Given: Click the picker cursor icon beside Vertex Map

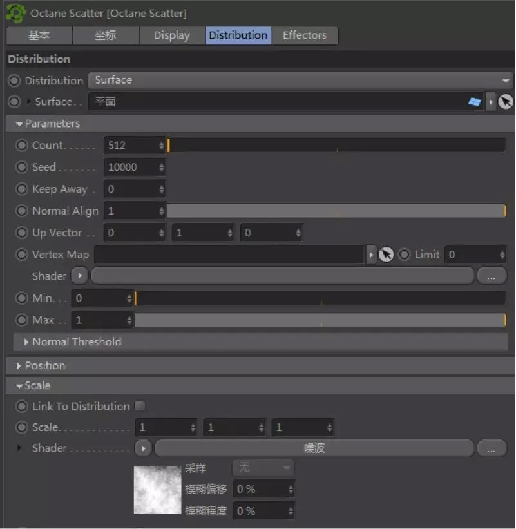Looking at the screenshot, I should 386,255.
